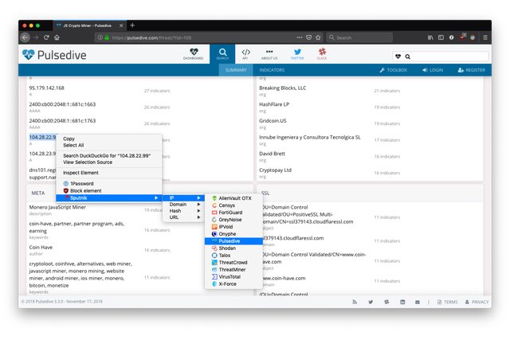Screen dimensions: 510x340
Task: Switch to the Summary tab
Action: click(236, 70)
